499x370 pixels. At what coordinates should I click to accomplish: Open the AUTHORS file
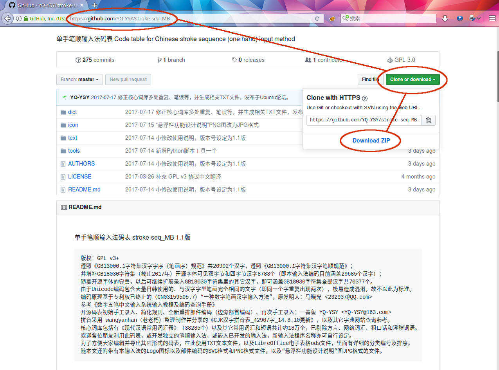81,164
